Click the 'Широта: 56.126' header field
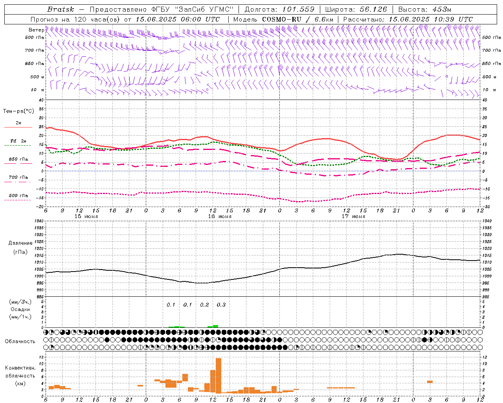Viewport: 503px width, 403px height. (x=356, y=9)
